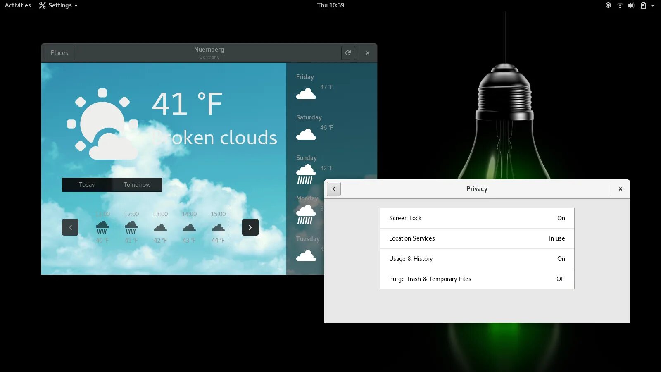Click Friday's cloud forecast icon
Screen dimensions: 661x372
(x=306, y=94)
